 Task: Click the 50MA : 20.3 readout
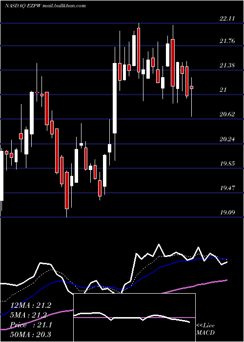click(x=30, y=334)
